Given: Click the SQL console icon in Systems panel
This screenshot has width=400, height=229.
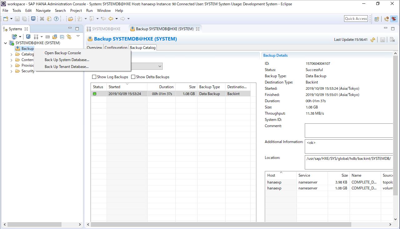Looking at the screenshot, I should (x=47, y=37).
